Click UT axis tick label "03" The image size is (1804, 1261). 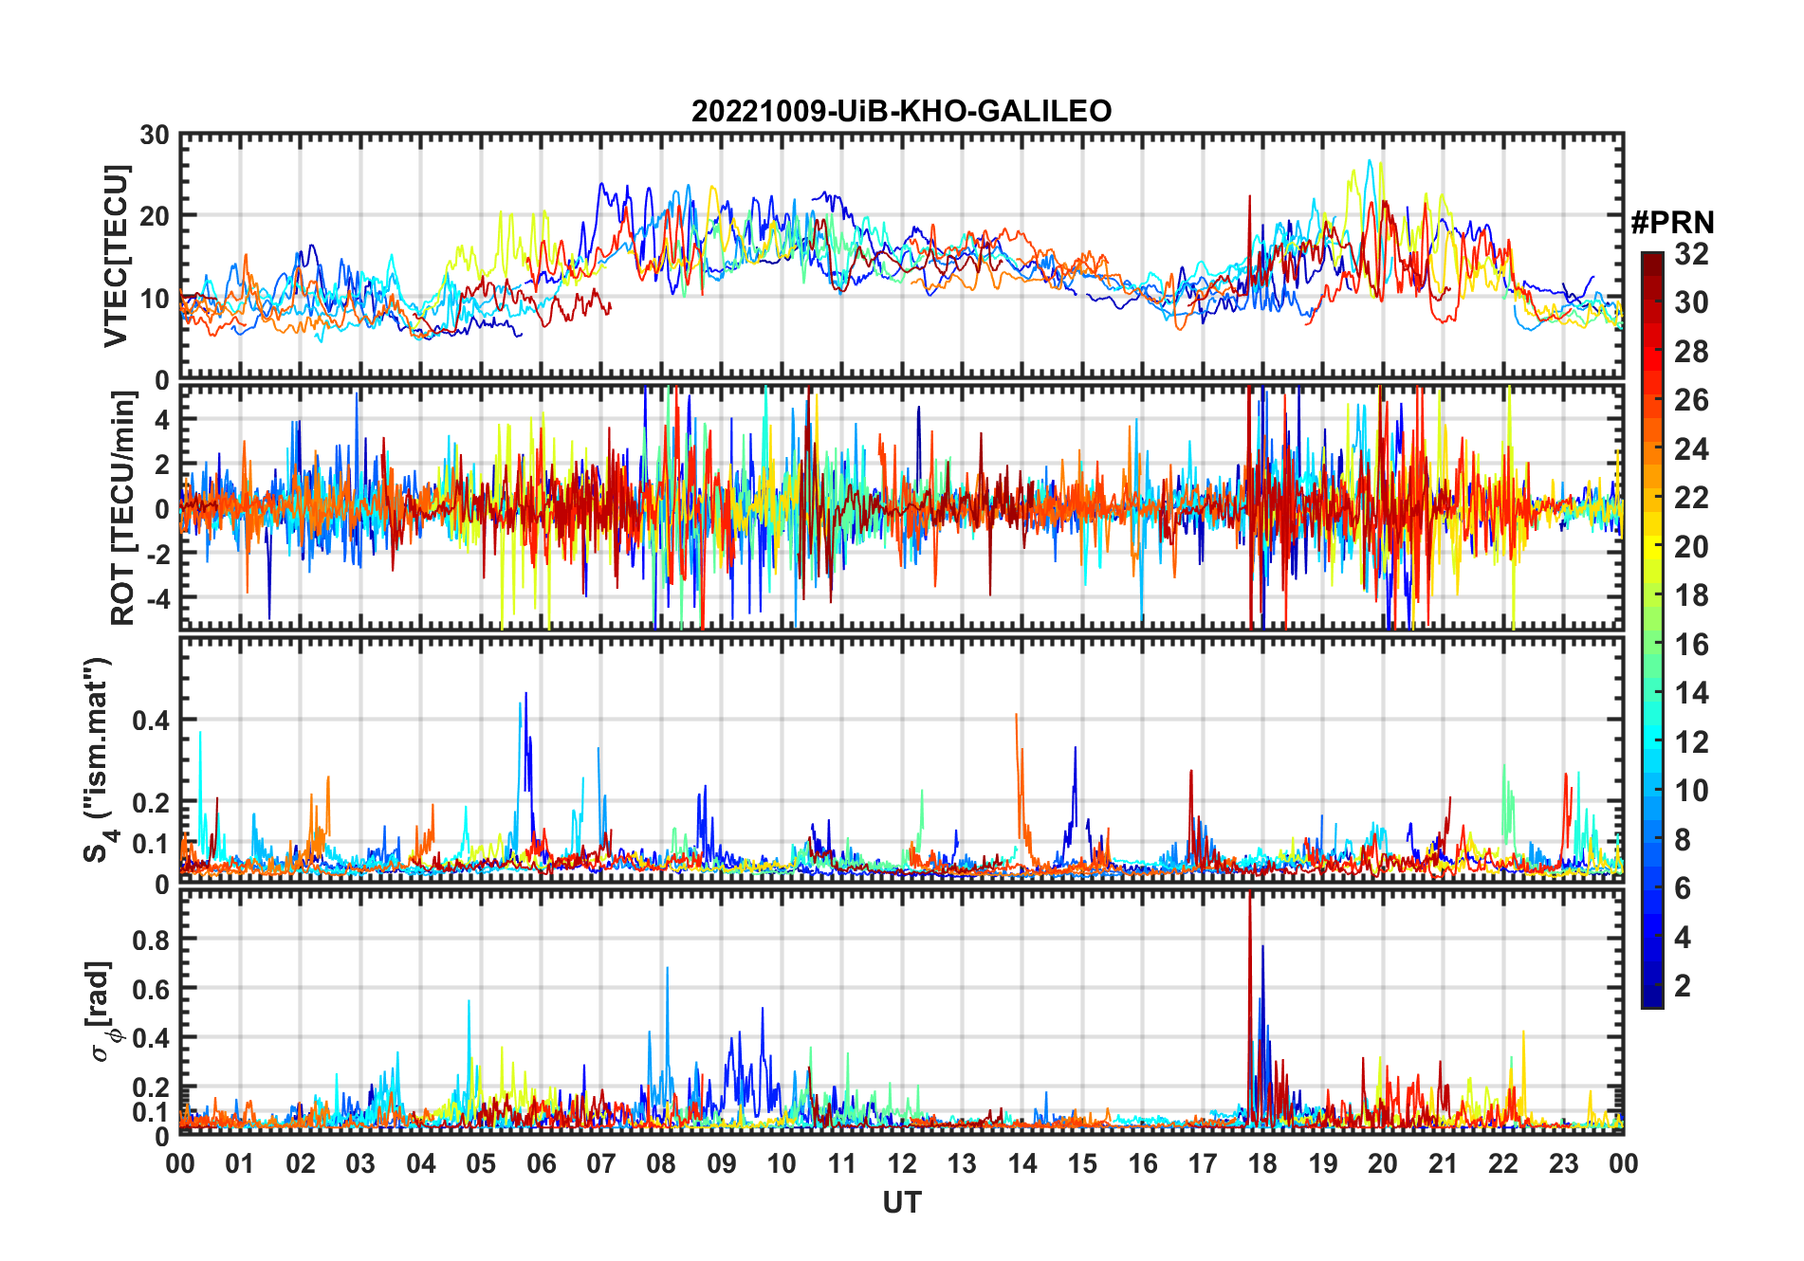coord(360,1163)
